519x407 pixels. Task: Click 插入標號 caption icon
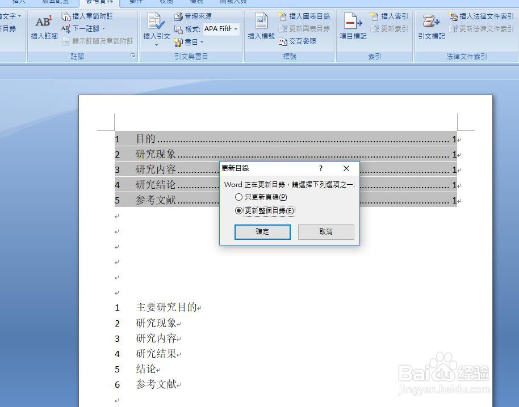tap(261, 27)
